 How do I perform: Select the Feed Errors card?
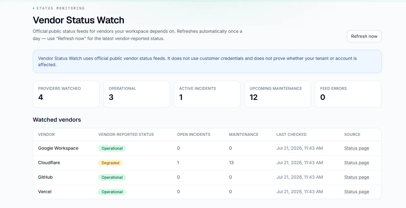tap(348, 94)
